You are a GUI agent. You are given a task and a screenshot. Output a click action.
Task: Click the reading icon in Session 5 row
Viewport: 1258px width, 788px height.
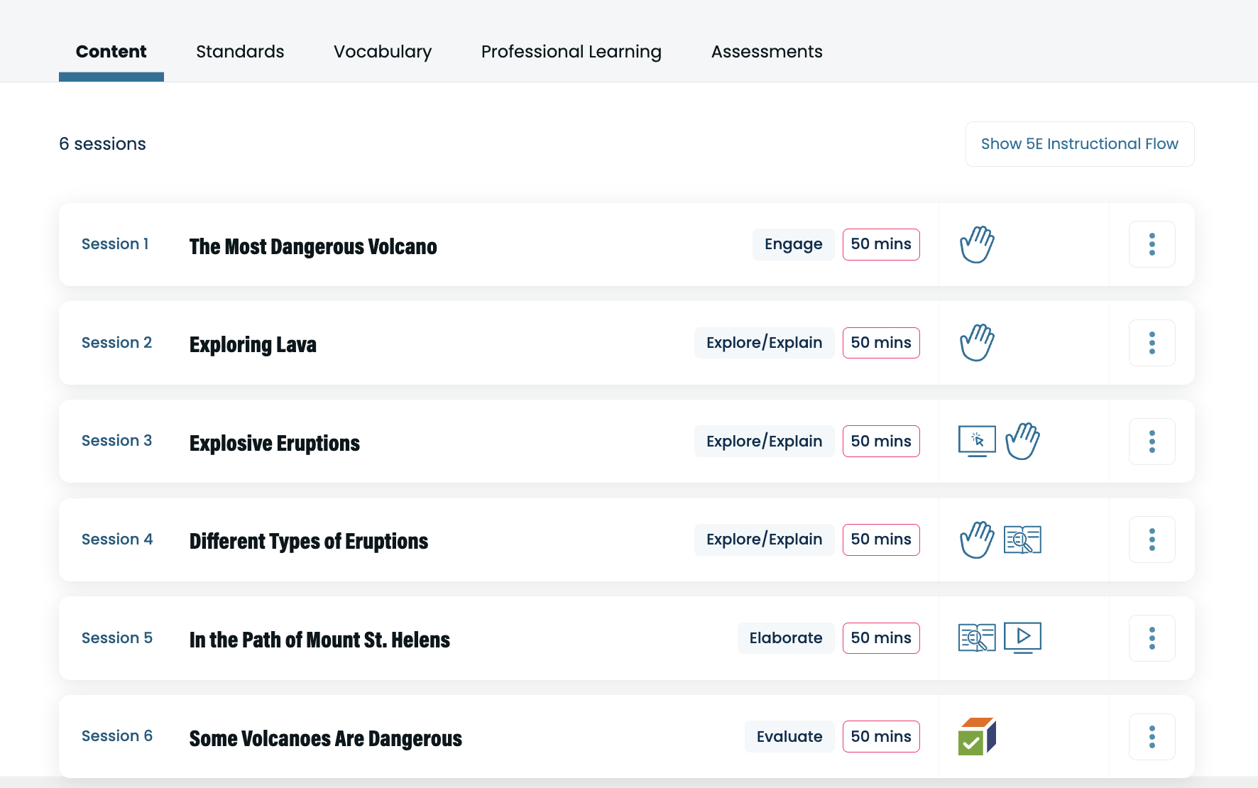[x=977, y=637]
